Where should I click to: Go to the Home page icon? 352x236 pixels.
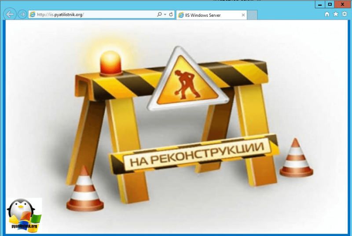coord(327,14)
